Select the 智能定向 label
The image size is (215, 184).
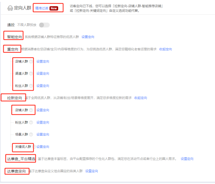pyautogui.click(x=15, y=37)
